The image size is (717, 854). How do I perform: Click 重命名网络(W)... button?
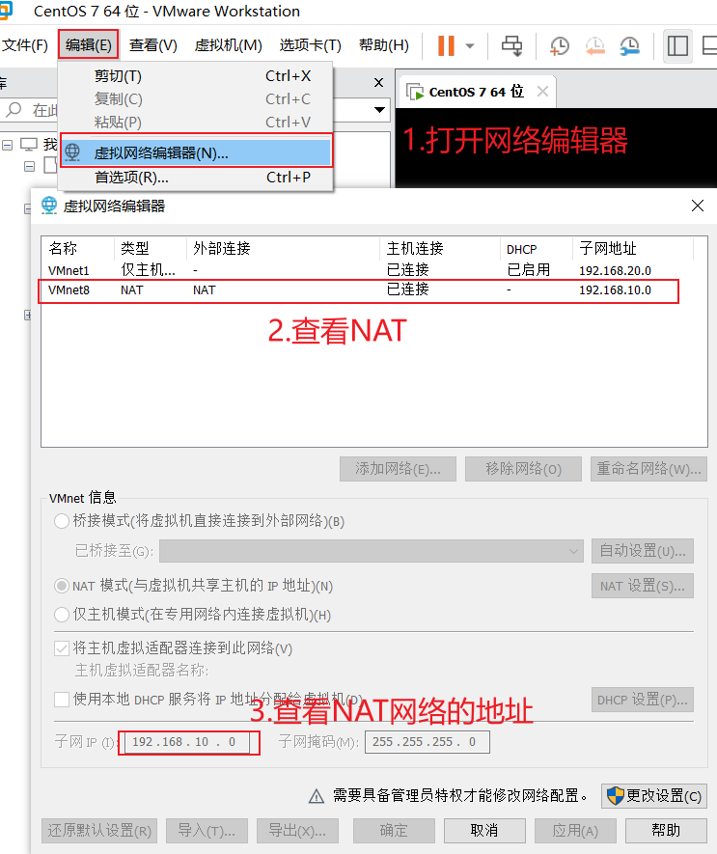click(648, 469)
